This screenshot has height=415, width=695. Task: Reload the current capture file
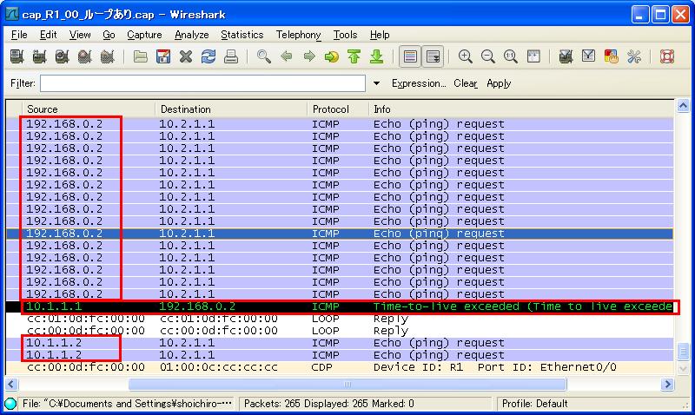click(208, 56)
